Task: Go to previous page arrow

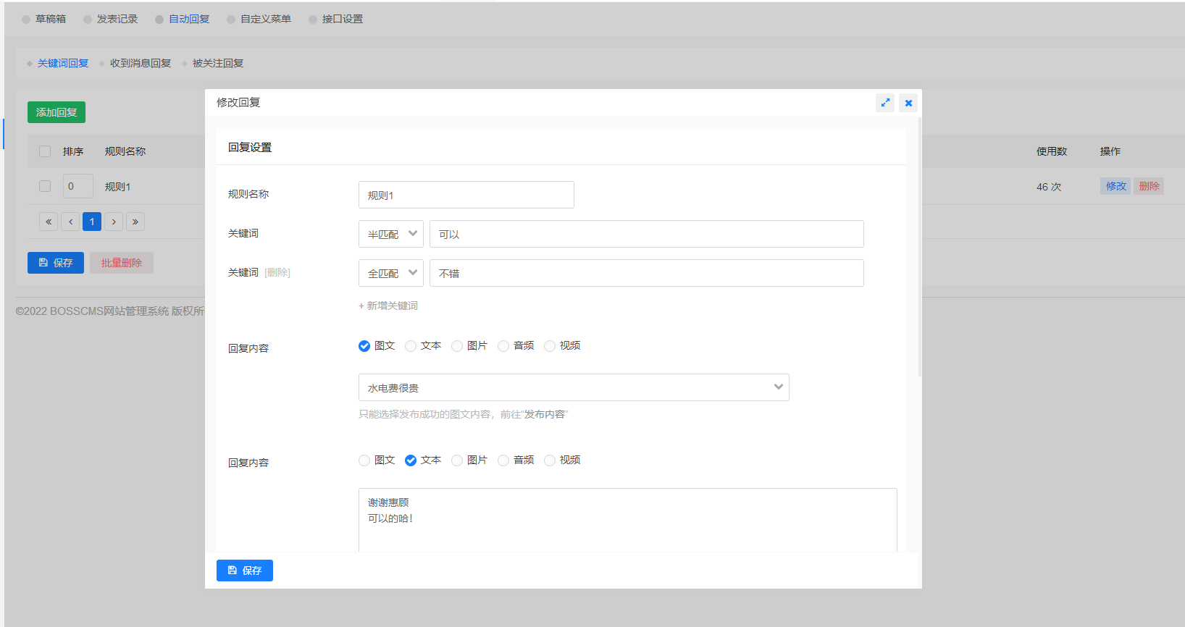Action: [x=70, y=222]
